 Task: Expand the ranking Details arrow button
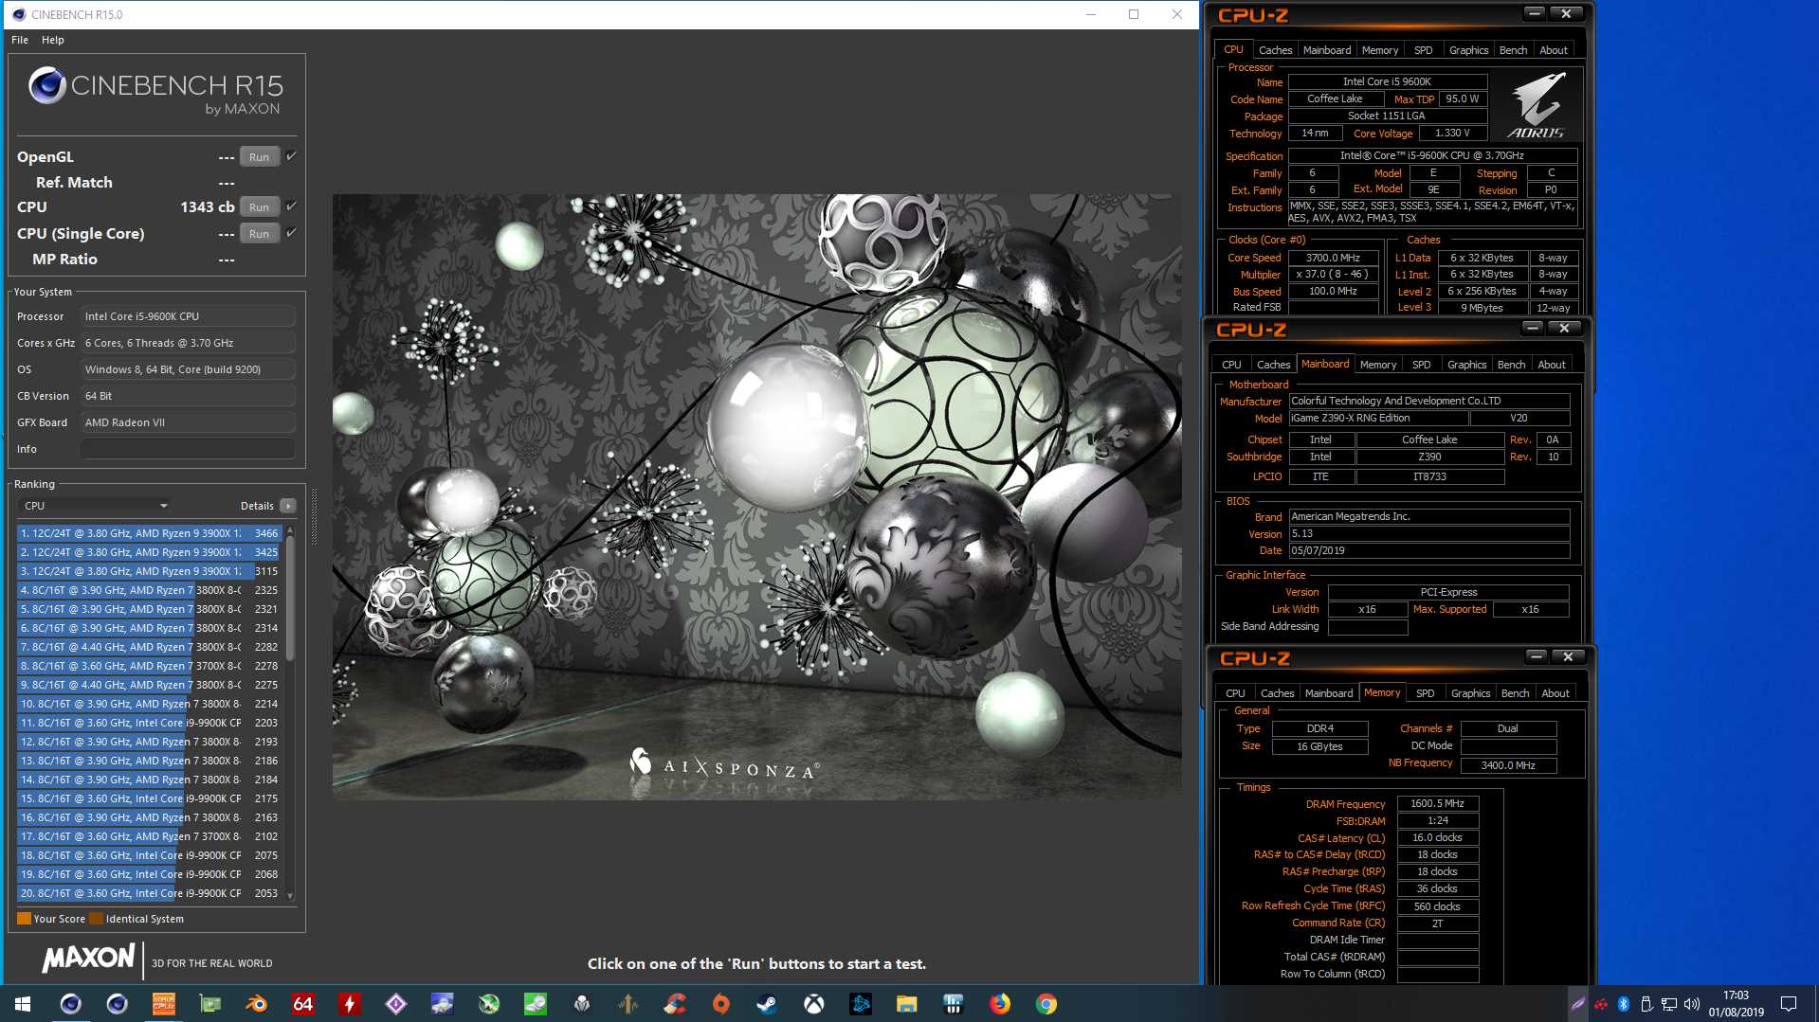coord(288,506)
